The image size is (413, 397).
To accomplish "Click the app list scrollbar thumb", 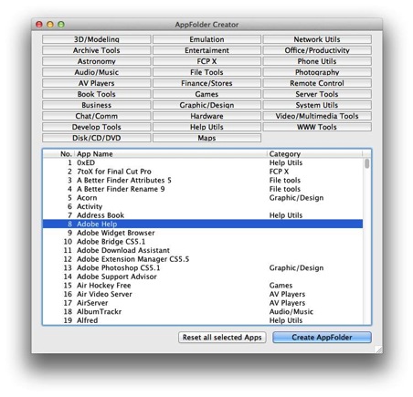I will [367, 163].
